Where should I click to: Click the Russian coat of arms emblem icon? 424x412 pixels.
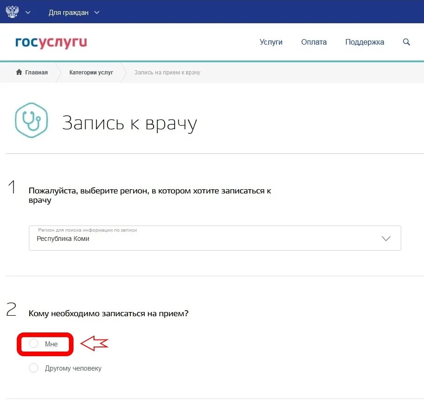(12, 12)
